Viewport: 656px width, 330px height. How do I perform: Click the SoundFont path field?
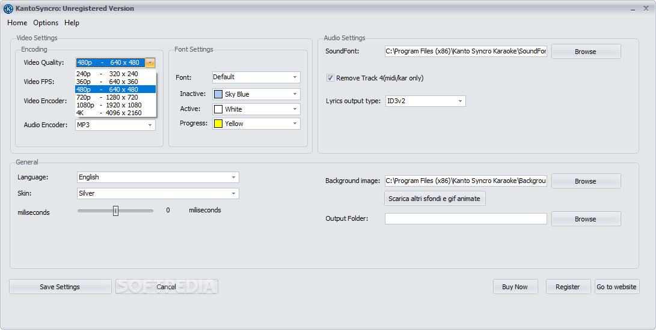coord(465,52)
